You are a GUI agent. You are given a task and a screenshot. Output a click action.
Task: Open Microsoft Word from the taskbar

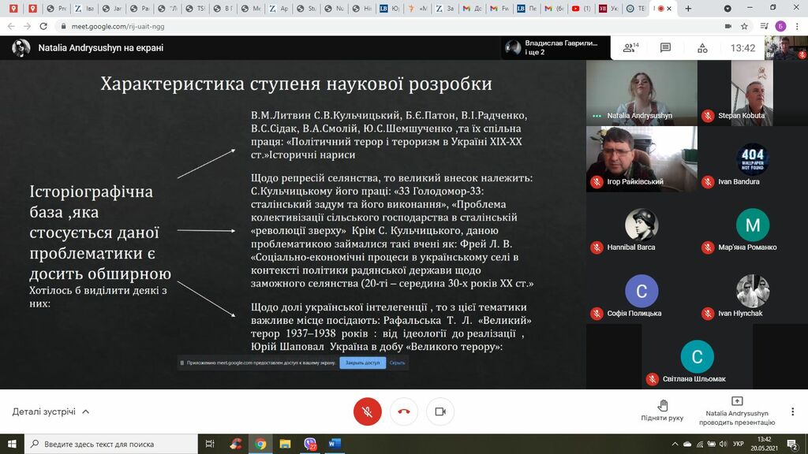[334, 444]
